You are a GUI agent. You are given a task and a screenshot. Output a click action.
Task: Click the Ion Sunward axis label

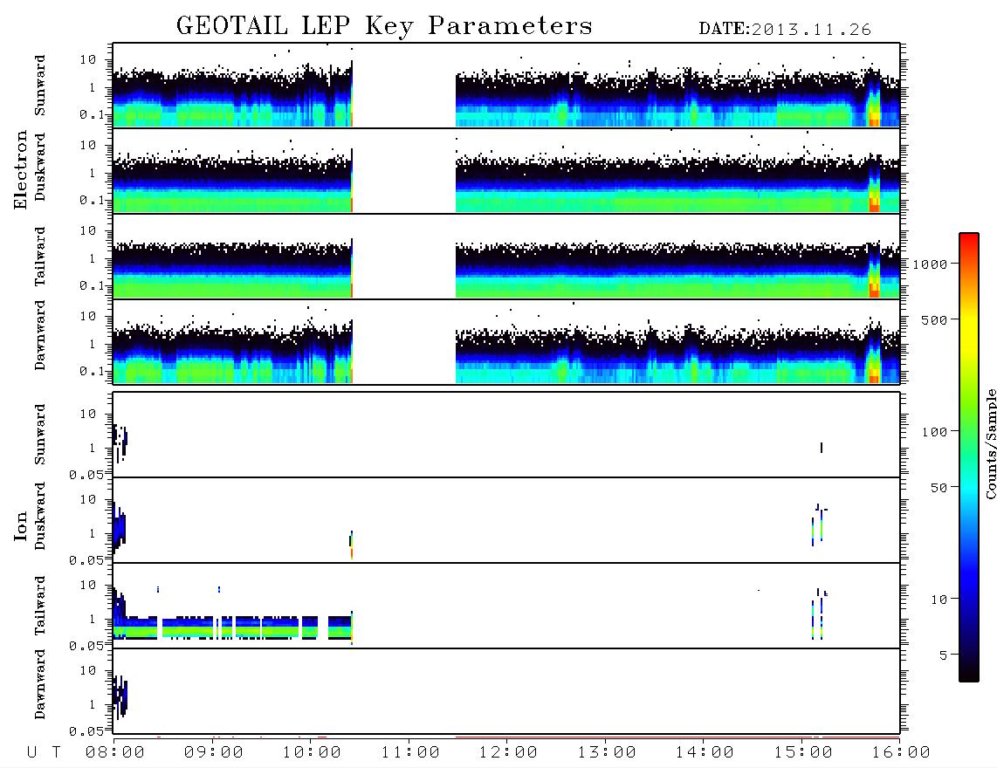(39, 435)
